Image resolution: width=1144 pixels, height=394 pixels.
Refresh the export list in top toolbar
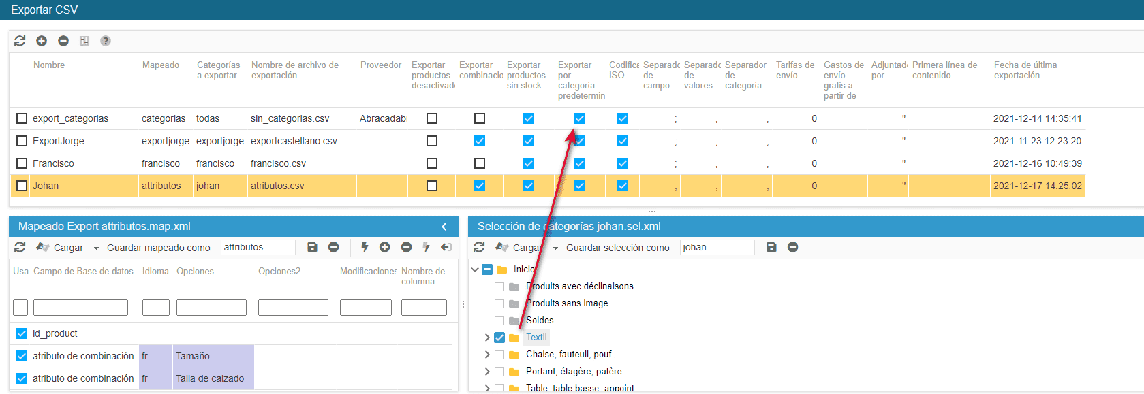coord(20,41)
